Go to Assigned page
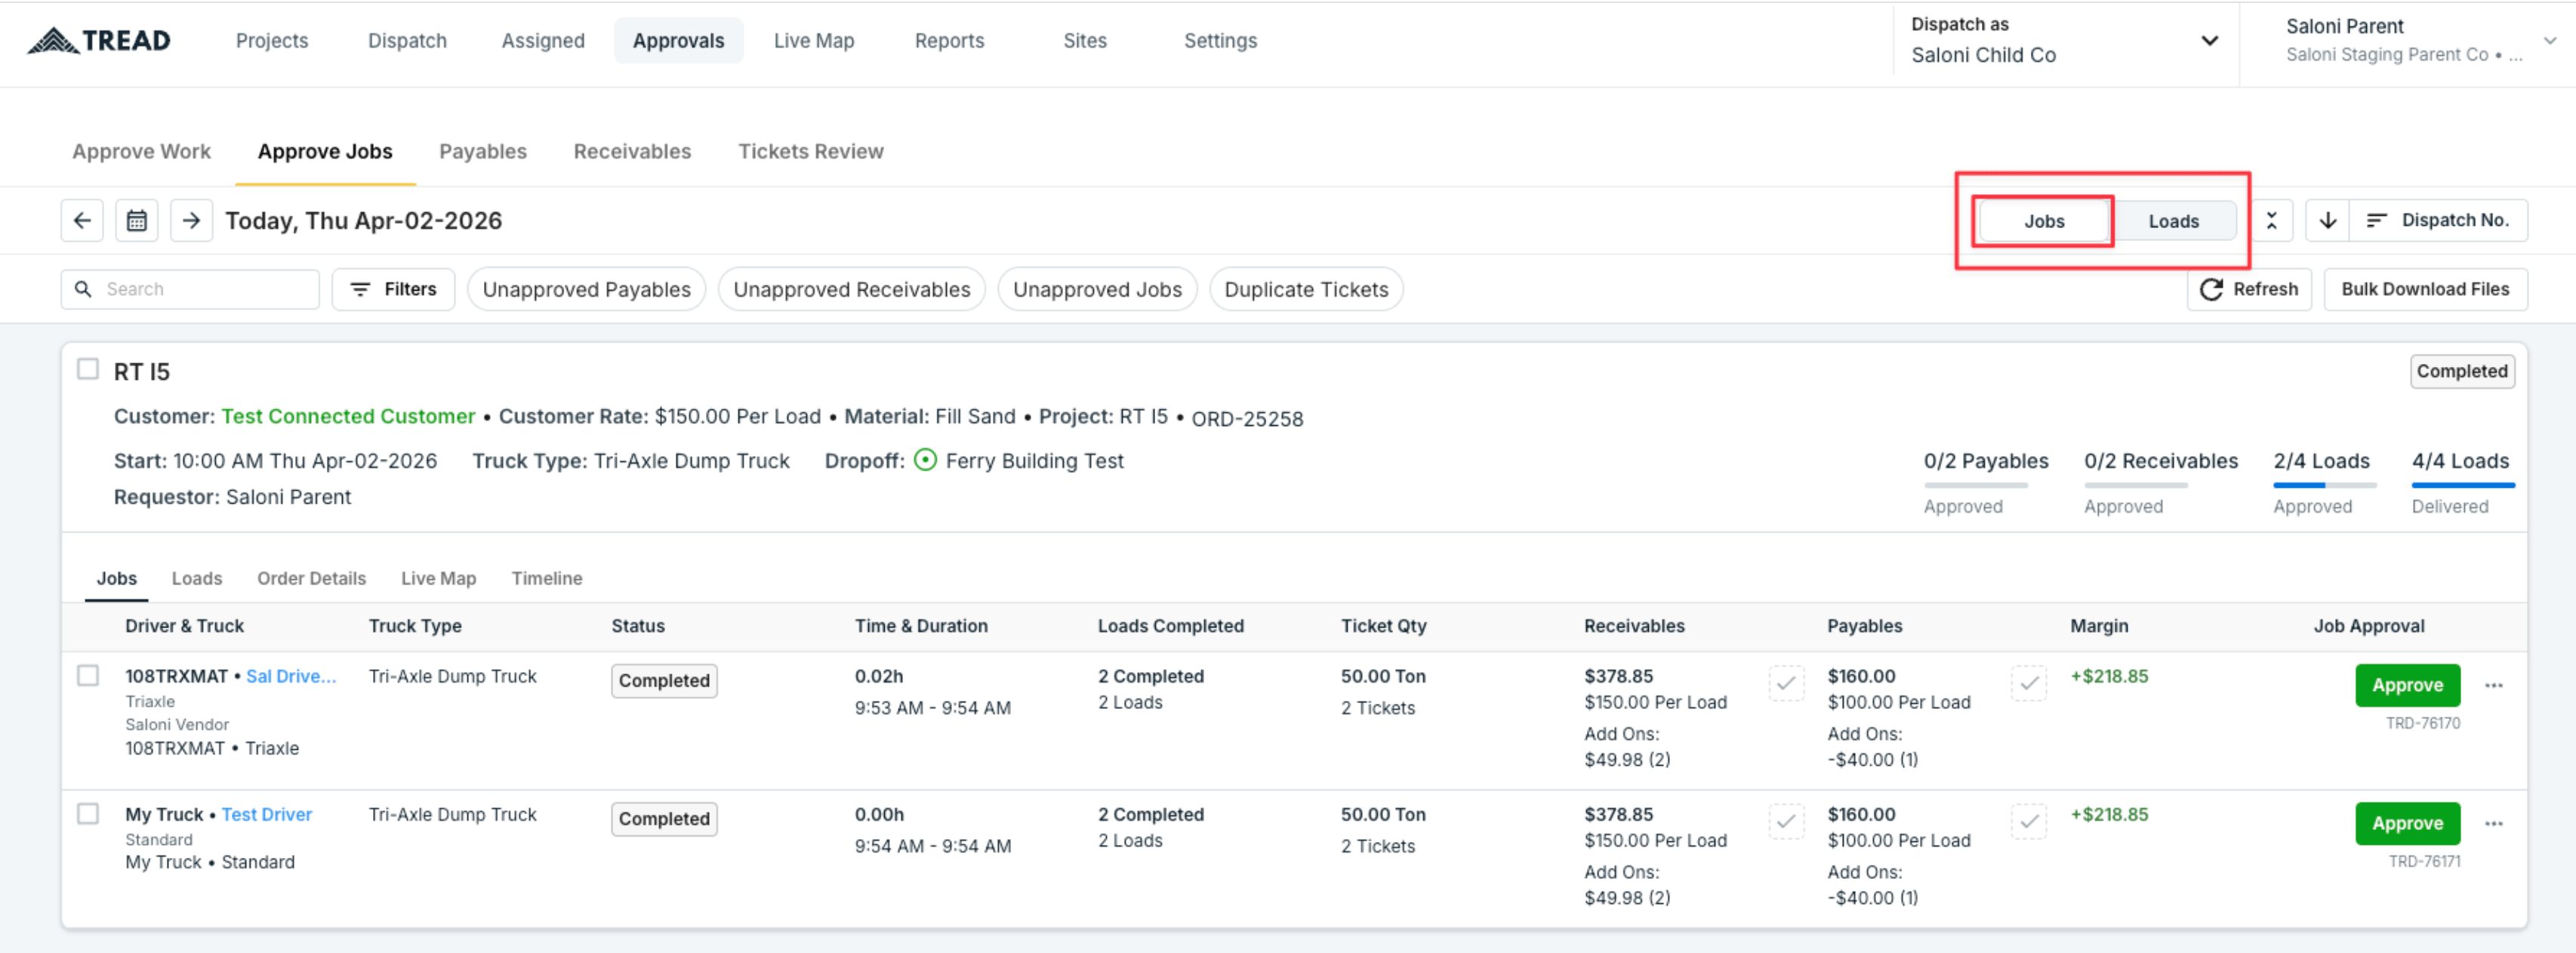2576x953 pixels. (x=543, y=40)
